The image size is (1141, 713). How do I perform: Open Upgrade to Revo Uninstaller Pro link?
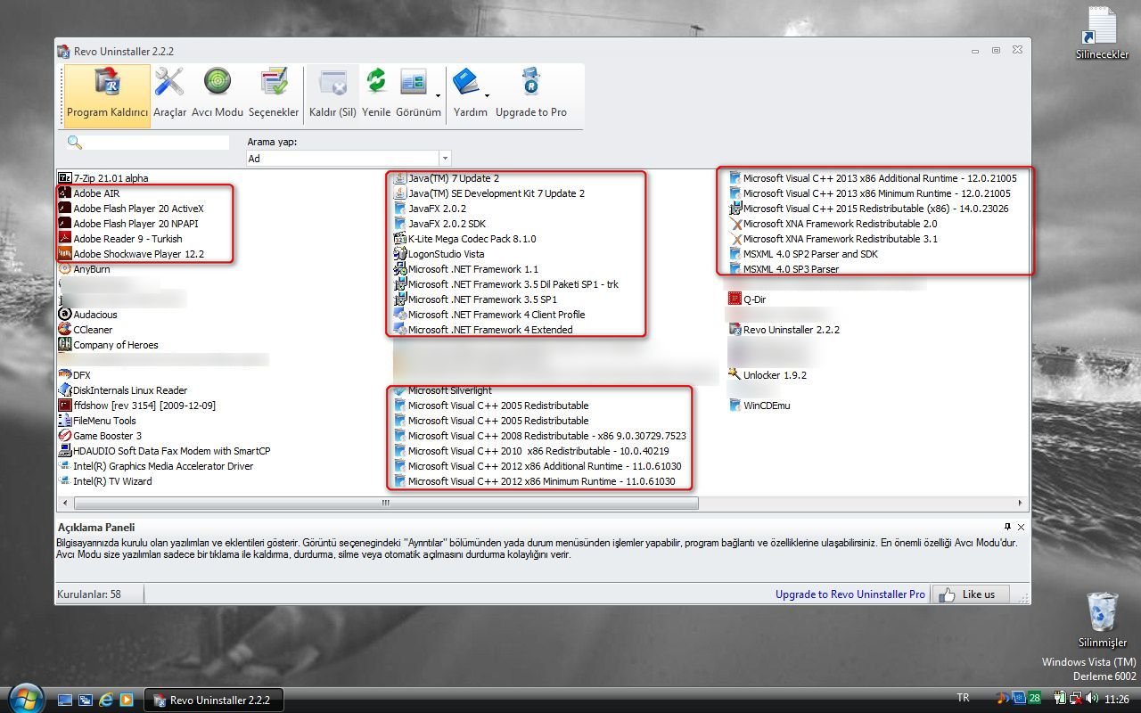click(850, 594)
